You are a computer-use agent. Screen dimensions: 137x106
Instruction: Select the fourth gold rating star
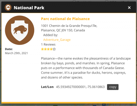[x=51, y=49]
